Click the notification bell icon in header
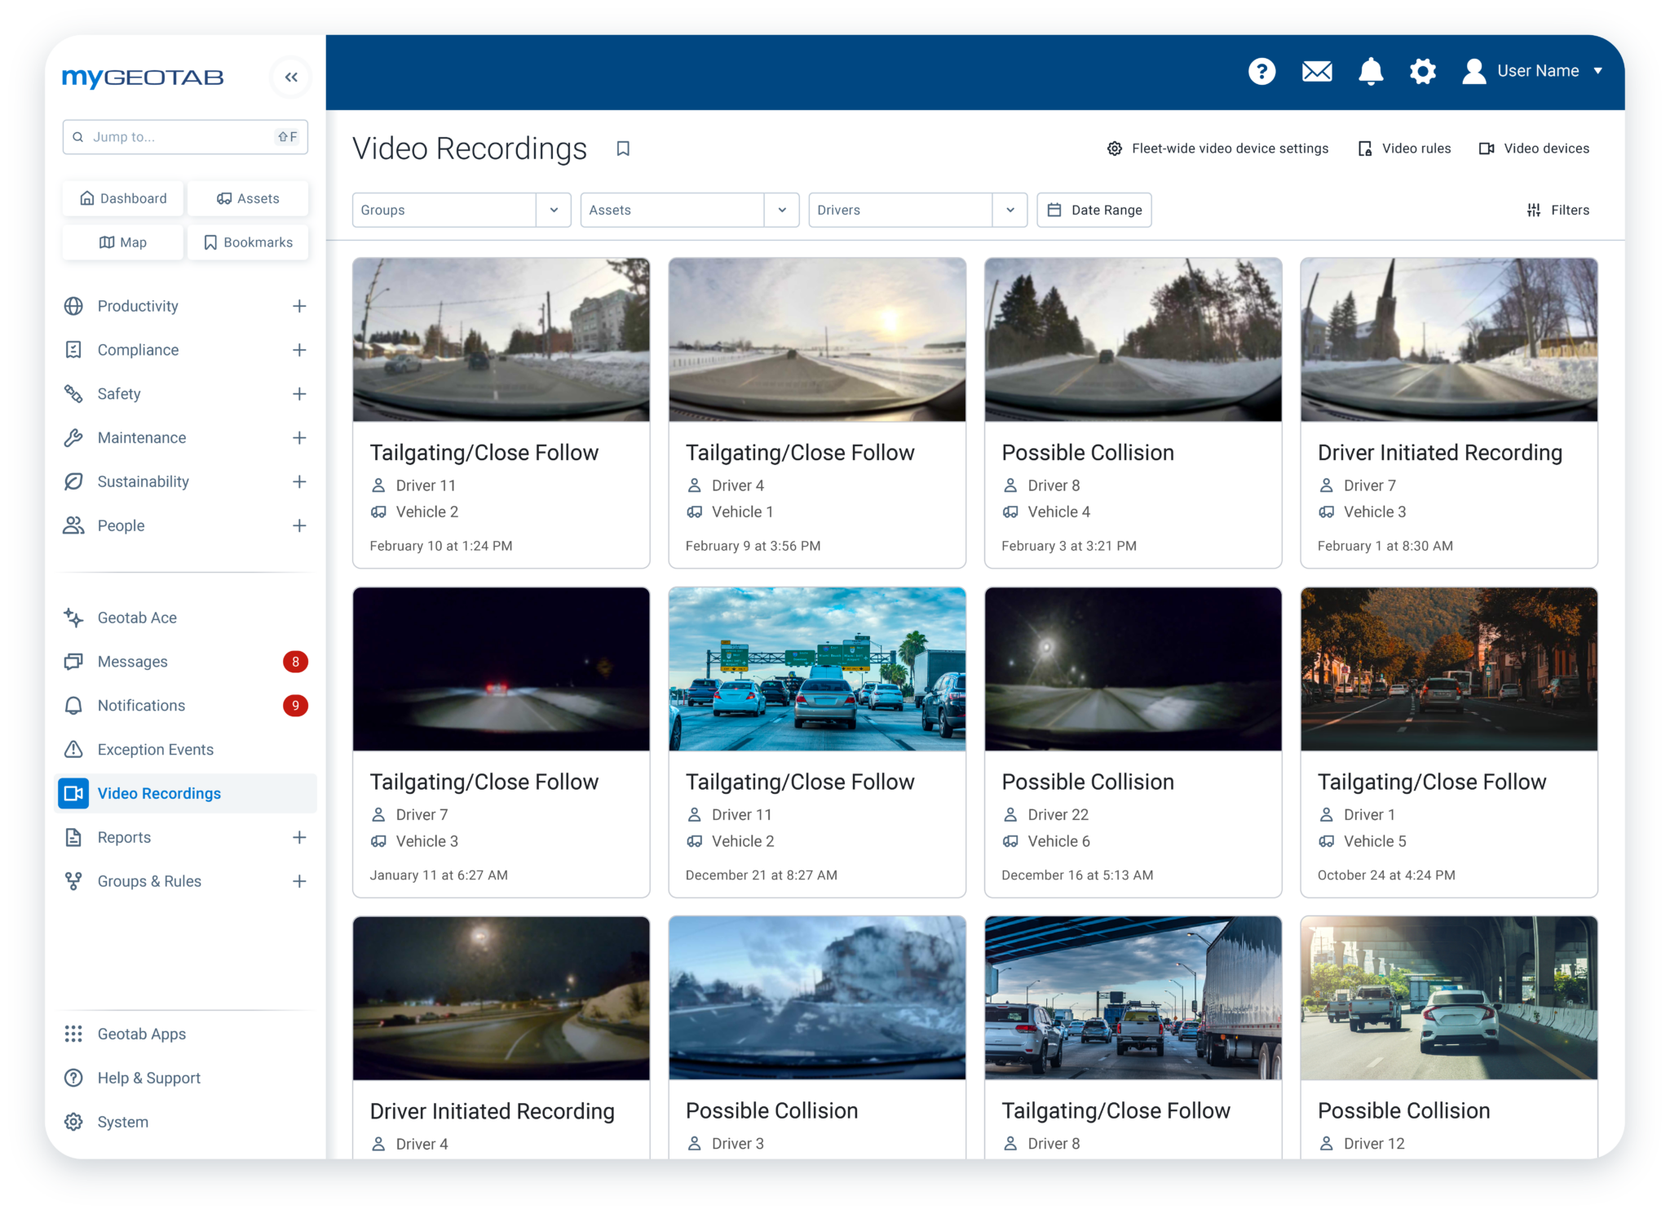The image size is (1670, 1214). 1371,72
